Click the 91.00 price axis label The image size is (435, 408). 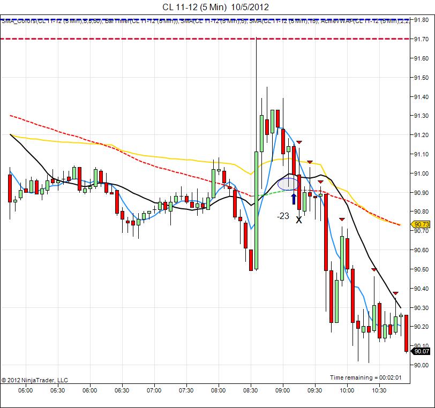421,173
